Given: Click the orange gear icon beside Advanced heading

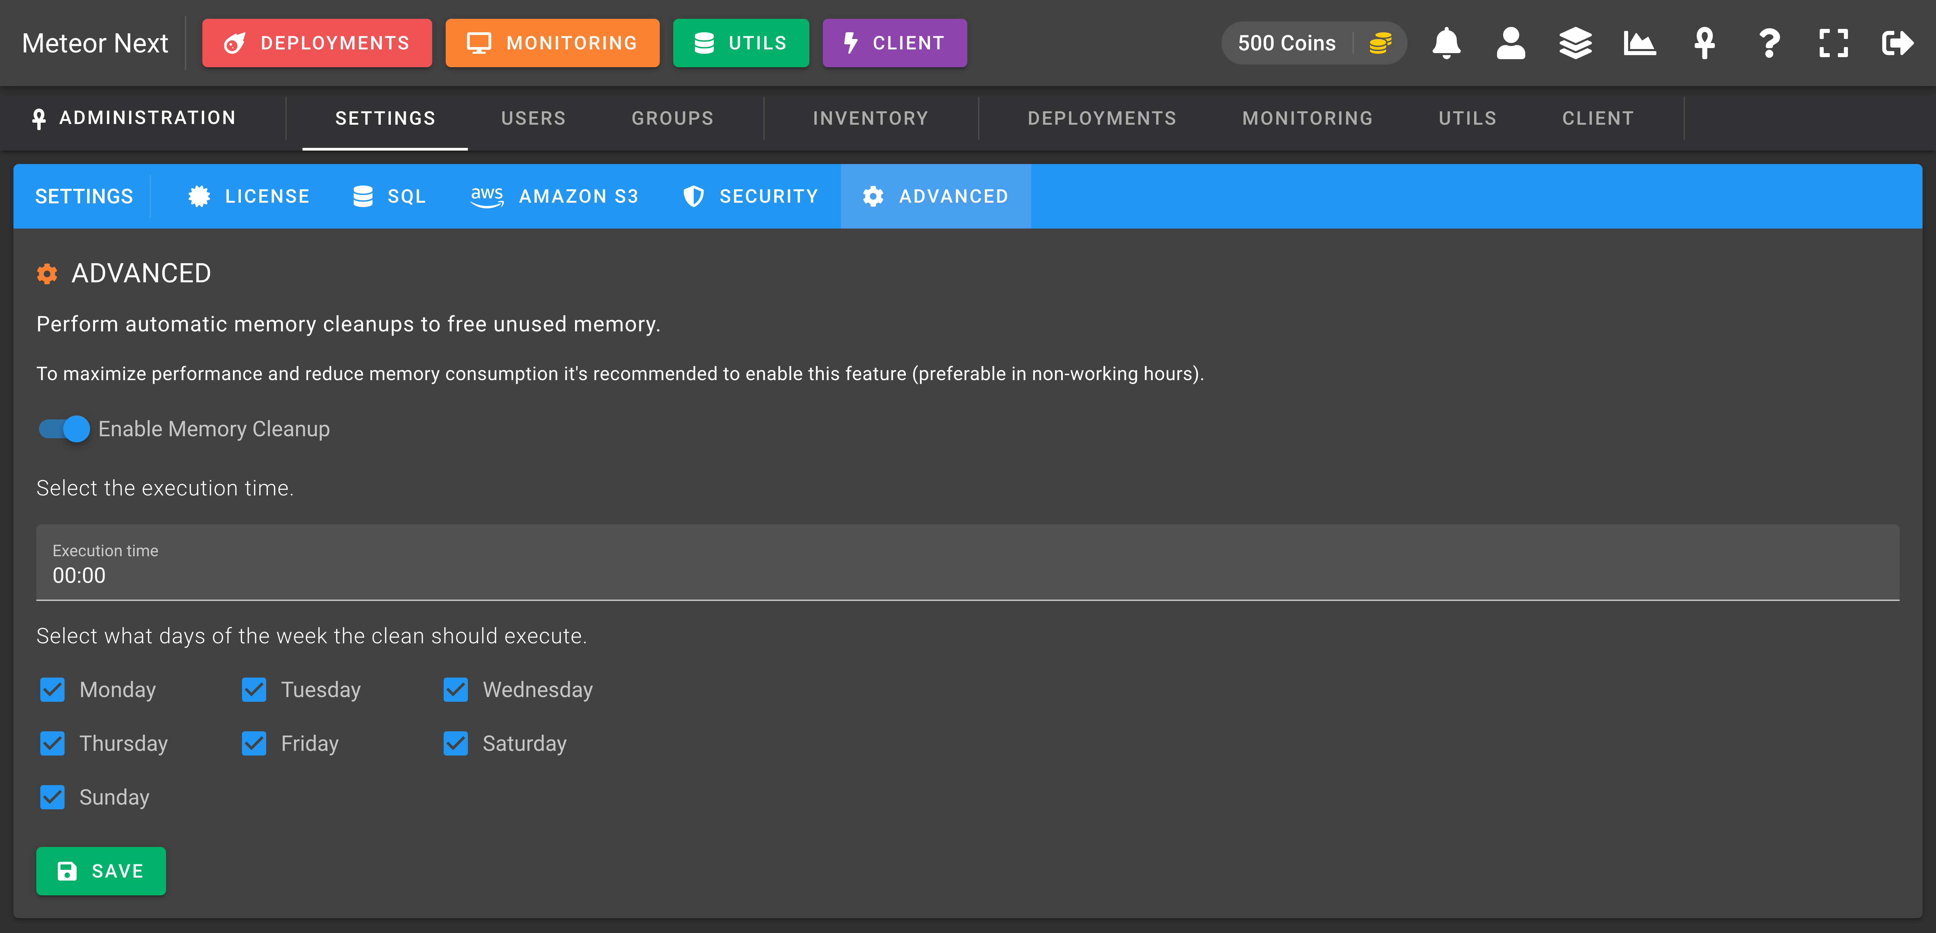Looking at the screenshot, I should pyautogui.click(x=47, y=274).
